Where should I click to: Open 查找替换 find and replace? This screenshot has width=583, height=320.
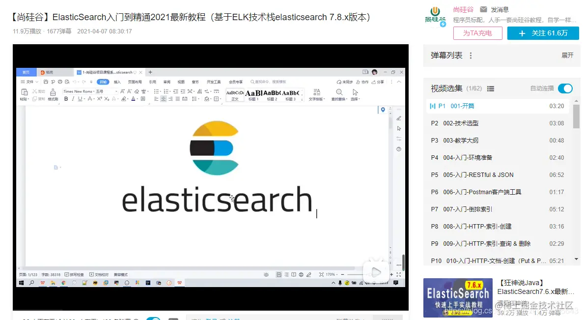[x=339, y=94]
